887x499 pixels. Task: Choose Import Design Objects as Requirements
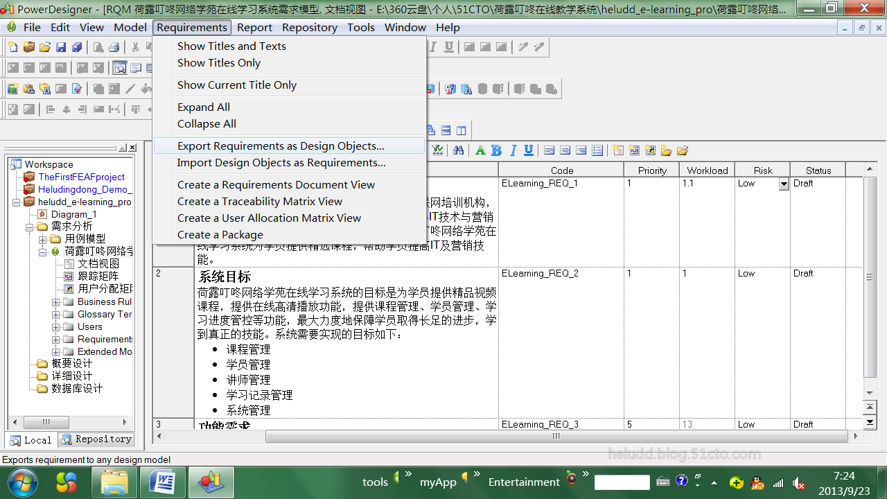289,162
